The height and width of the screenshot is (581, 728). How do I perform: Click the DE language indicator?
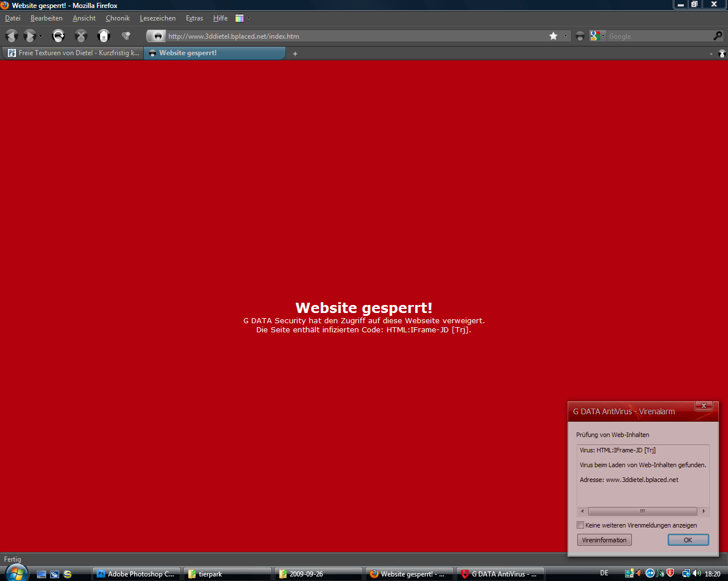[x=604, y=573]
